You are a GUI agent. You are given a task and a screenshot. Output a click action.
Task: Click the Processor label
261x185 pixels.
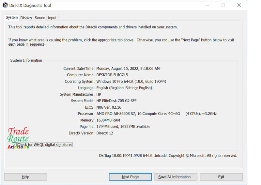[86, 114]
